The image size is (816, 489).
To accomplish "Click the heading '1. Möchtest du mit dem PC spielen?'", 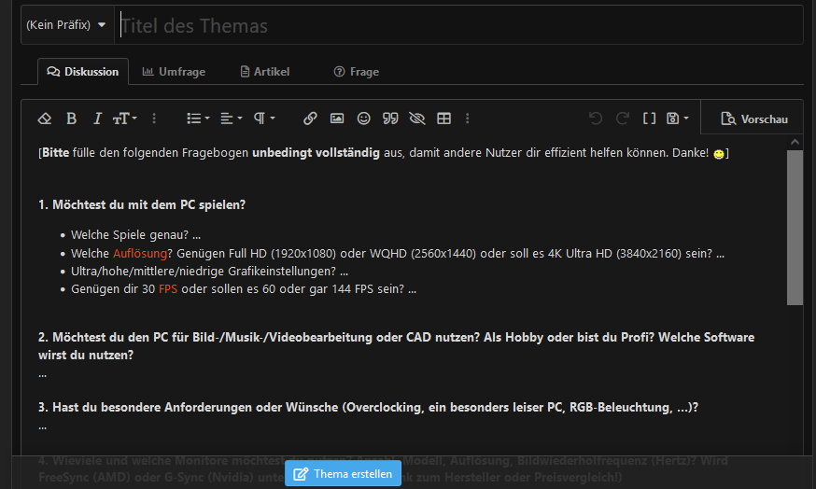I will click(142, 205).
